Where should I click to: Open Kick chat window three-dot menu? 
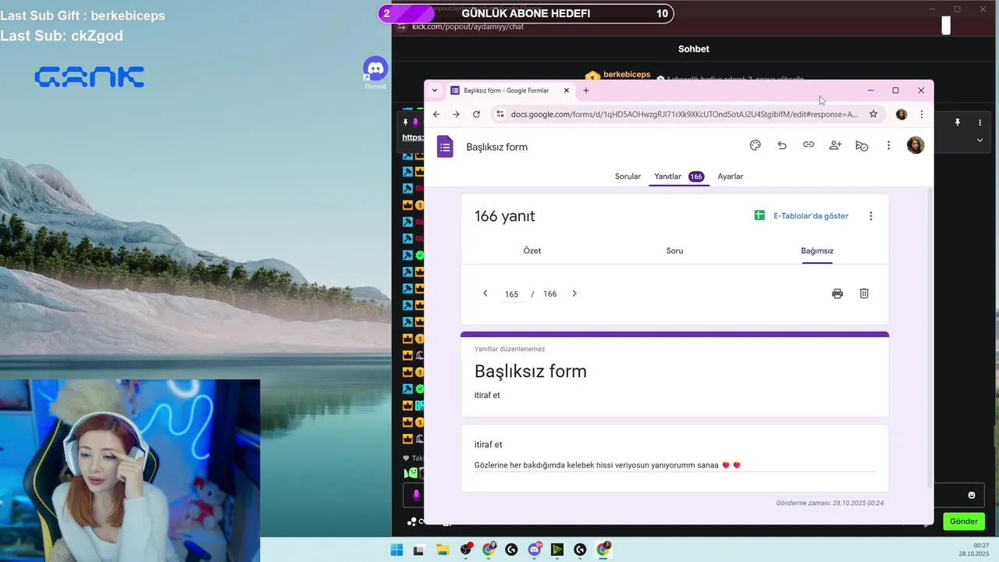[x=980, y=123]
